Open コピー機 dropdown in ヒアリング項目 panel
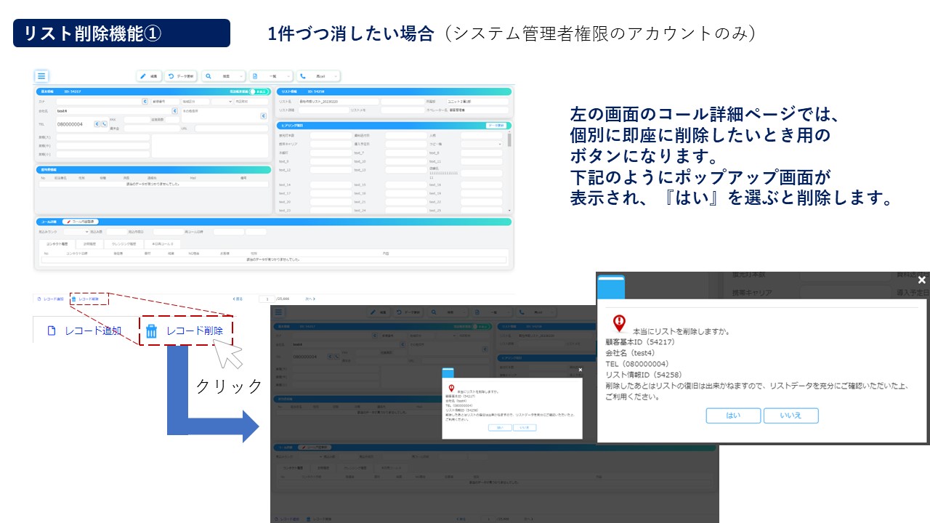Image resolution: width=930 pixels, height=523 pixels. coord(481,144)
